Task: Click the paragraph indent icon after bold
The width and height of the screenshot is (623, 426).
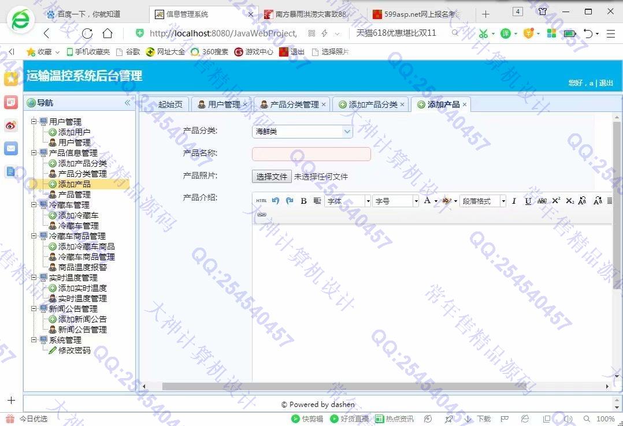Action: click(x=317, y=201)
